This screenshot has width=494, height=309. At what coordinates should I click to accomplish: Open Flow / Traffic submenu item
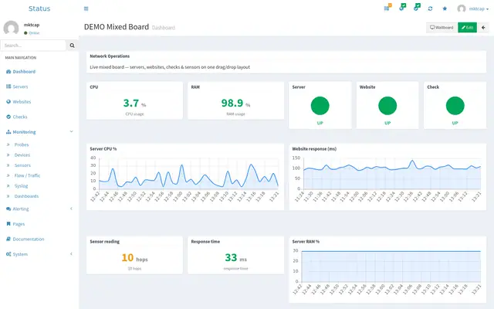pyautogui.click(x=27, y=175)
